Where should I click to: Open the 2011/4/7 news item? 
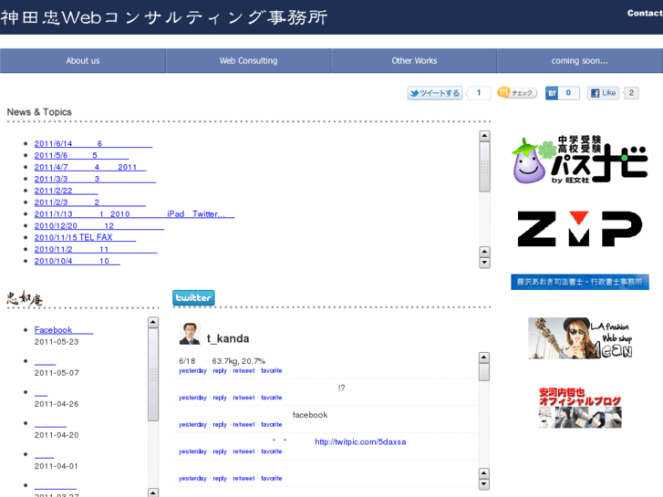click(90, 167)
